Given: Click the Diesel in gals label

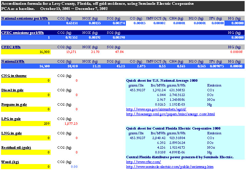Looking at the screenshot, I should pyautogui.click(x=12, y=90).
